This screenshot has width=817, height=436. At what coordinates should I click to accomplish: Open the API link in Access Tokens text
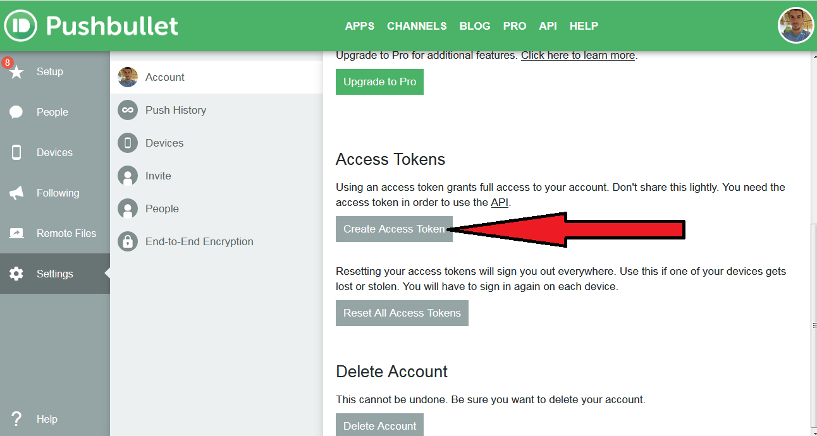point(500,202)
